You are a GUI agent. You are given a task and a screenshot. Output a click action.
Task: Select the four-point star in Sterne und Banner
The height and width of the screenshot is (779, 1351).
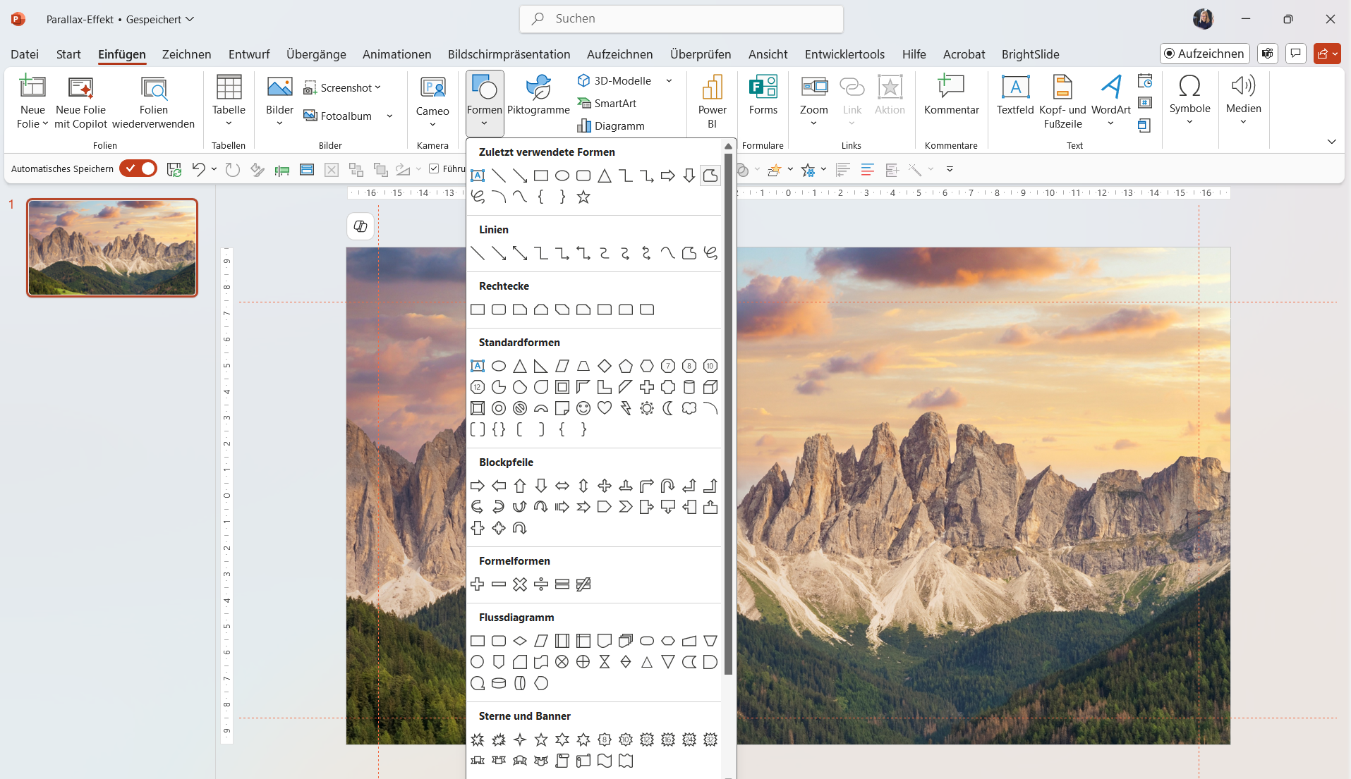[520, 740]
